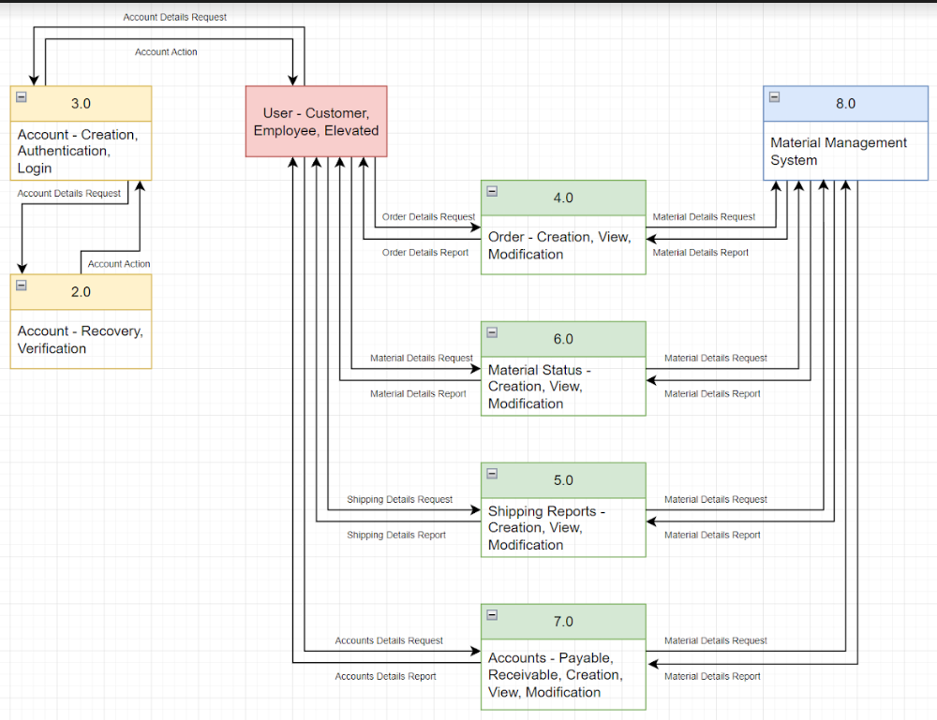
Task: Collapse process 7.0 using its minus icon
Action: [x=492, y=613]
